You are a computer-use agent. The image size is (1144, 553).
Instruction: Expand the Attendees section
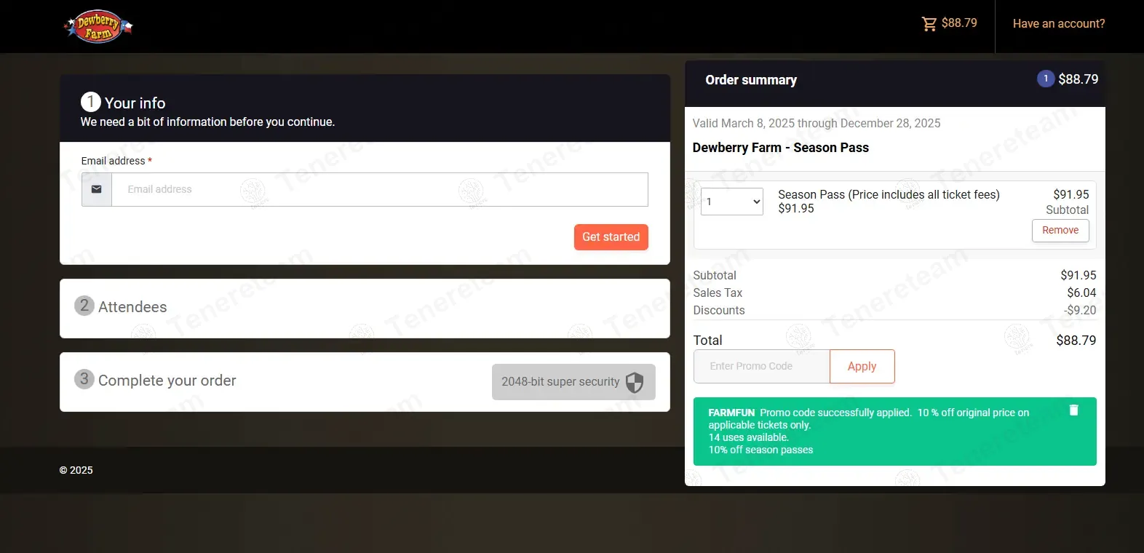point(132,307)
